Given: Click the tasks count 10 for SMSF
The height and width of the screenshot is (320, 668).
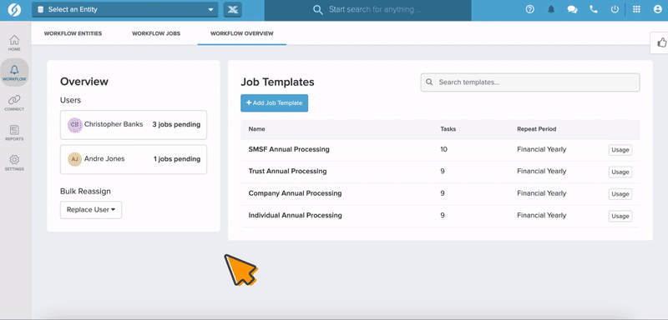Looking at the screenshot, I should [444, 150].
